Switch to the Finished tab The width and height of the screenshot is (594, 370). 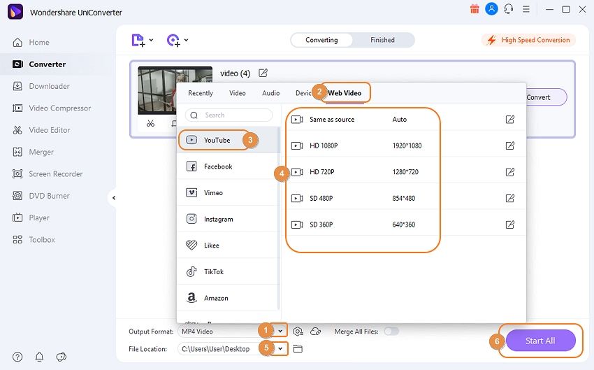click(383, 40)
